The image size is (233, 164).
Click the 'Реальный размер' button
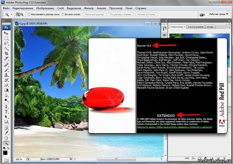pyautogui.click(x=94, y=14)
